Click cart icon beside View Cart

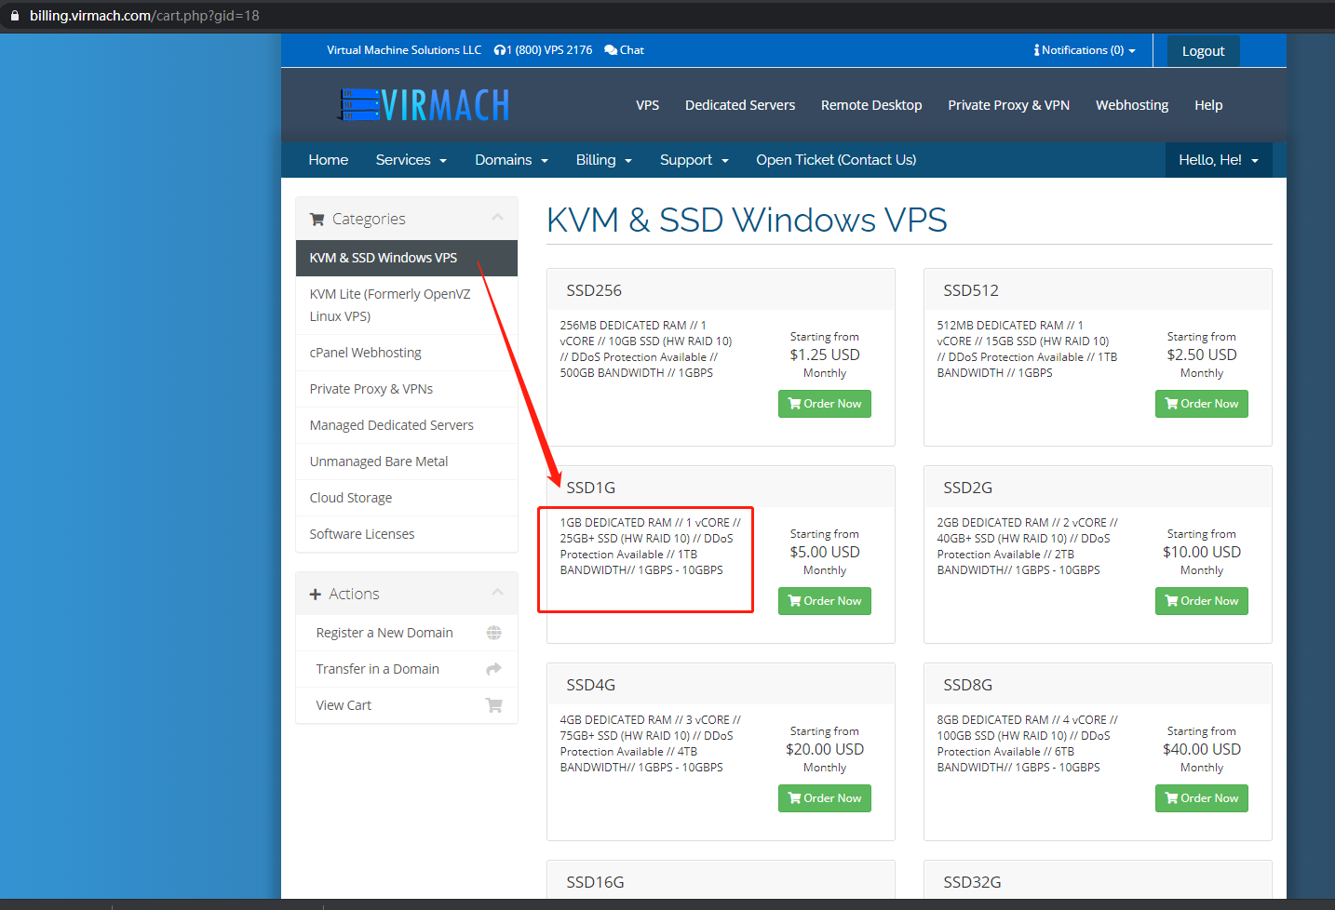[x=494, y=705]
